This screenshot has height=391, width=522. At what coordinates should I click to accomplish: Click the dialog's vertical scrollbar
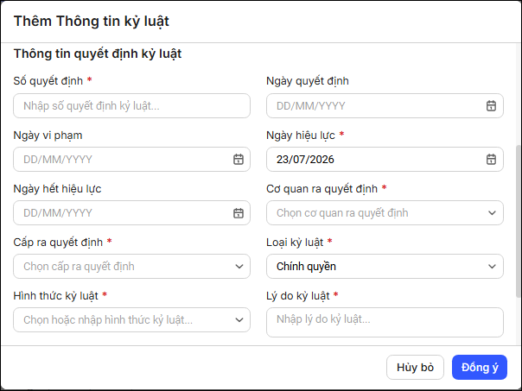519,221
